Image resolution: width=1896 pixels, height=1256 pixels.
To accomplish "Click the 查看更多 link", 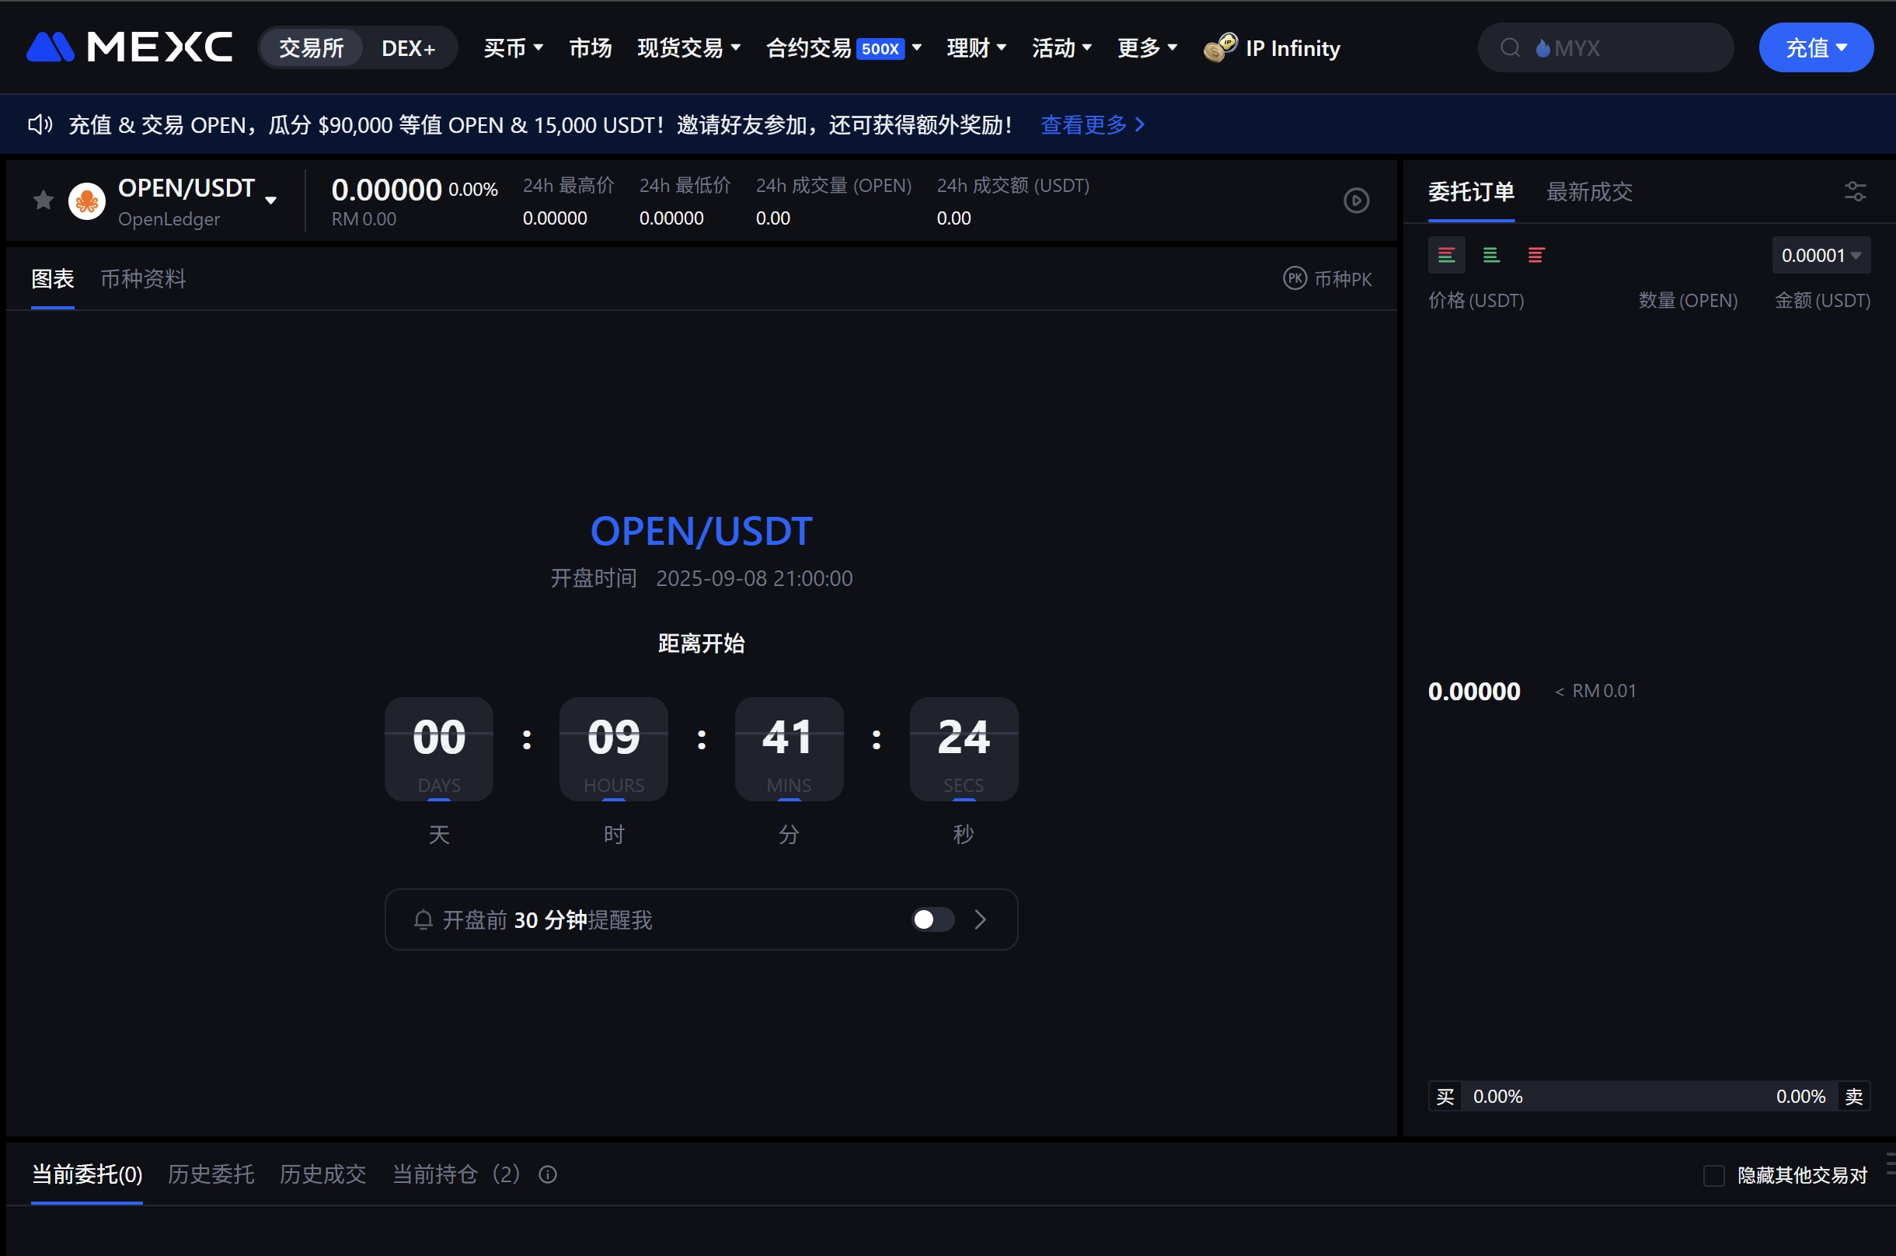I will tap(1092, 124).
